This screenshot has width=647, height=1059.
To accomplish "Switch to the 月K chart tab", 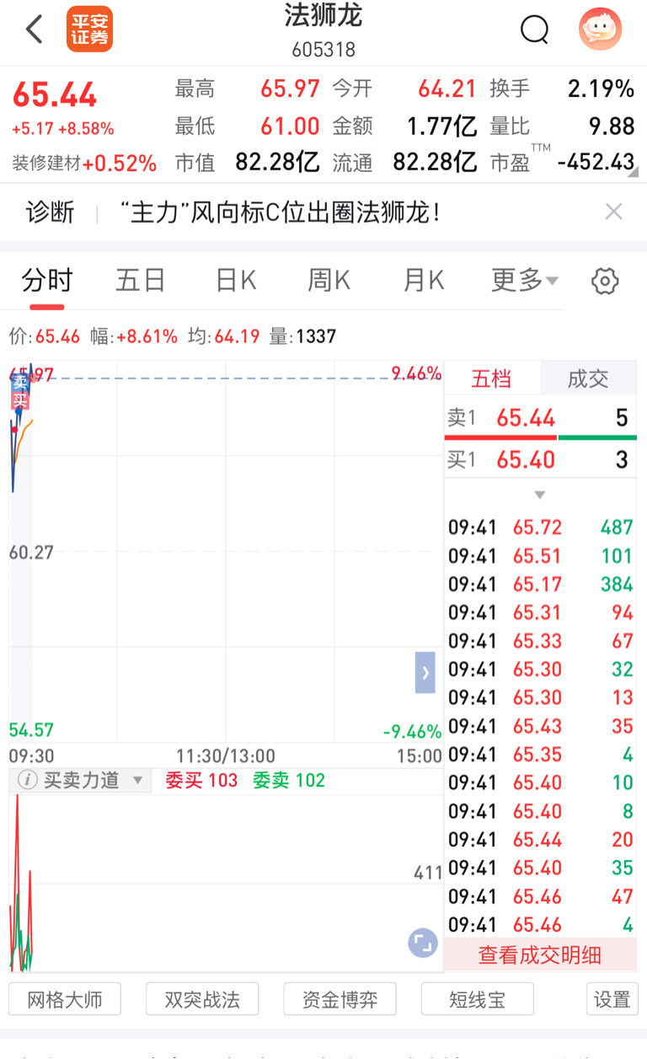I will click(x=424, y=280).
